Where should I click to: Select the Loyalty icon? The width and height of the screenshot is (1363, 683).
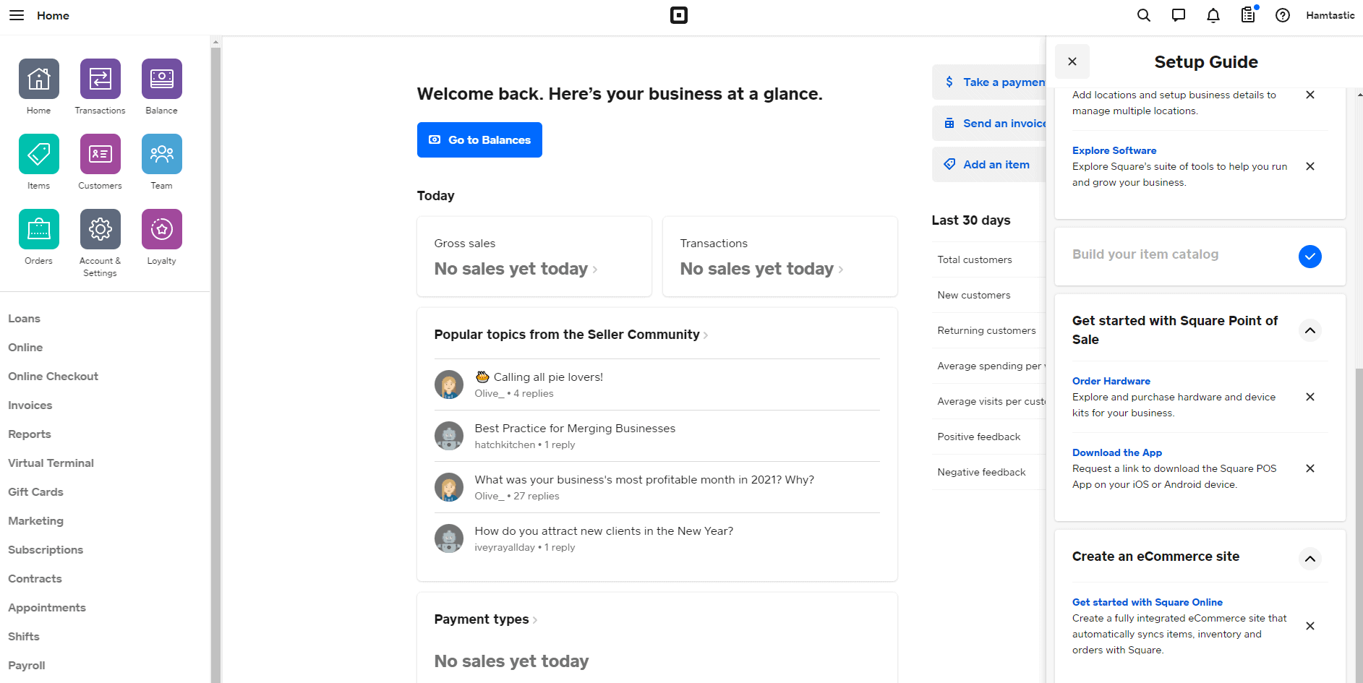pyautogui.click(x=161, y=228)
